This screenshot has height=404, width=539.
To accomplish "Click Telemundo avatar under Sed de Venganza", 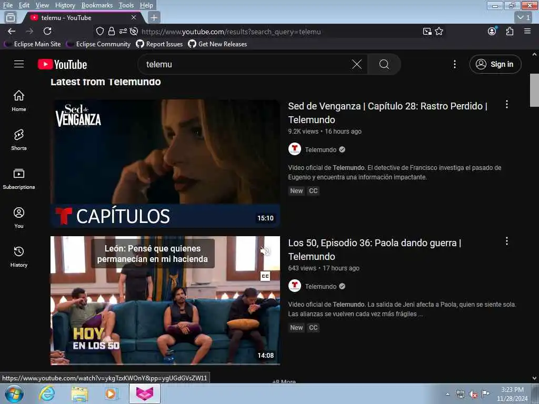I will (295, 149).
